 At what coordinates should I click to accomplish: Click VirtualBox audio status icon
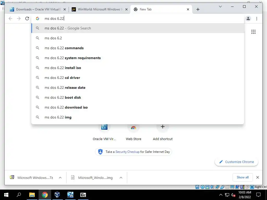click(x=212, y=187)
